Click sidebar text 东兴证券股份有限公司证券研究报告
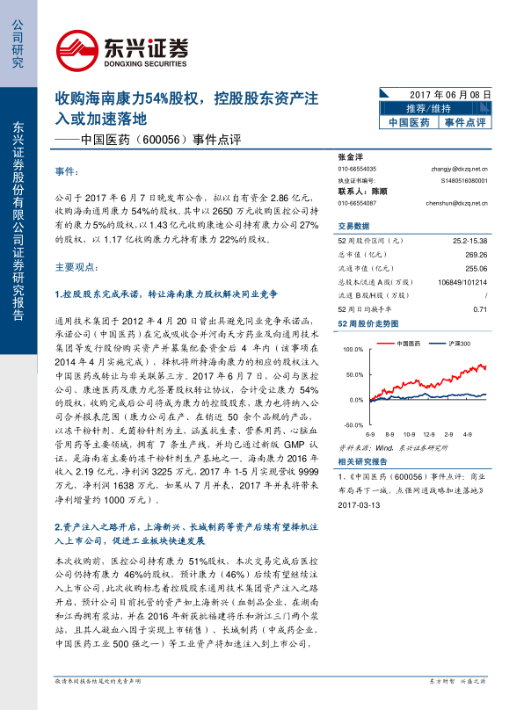Viewport: 524px width, 710px height. (18, 221)
